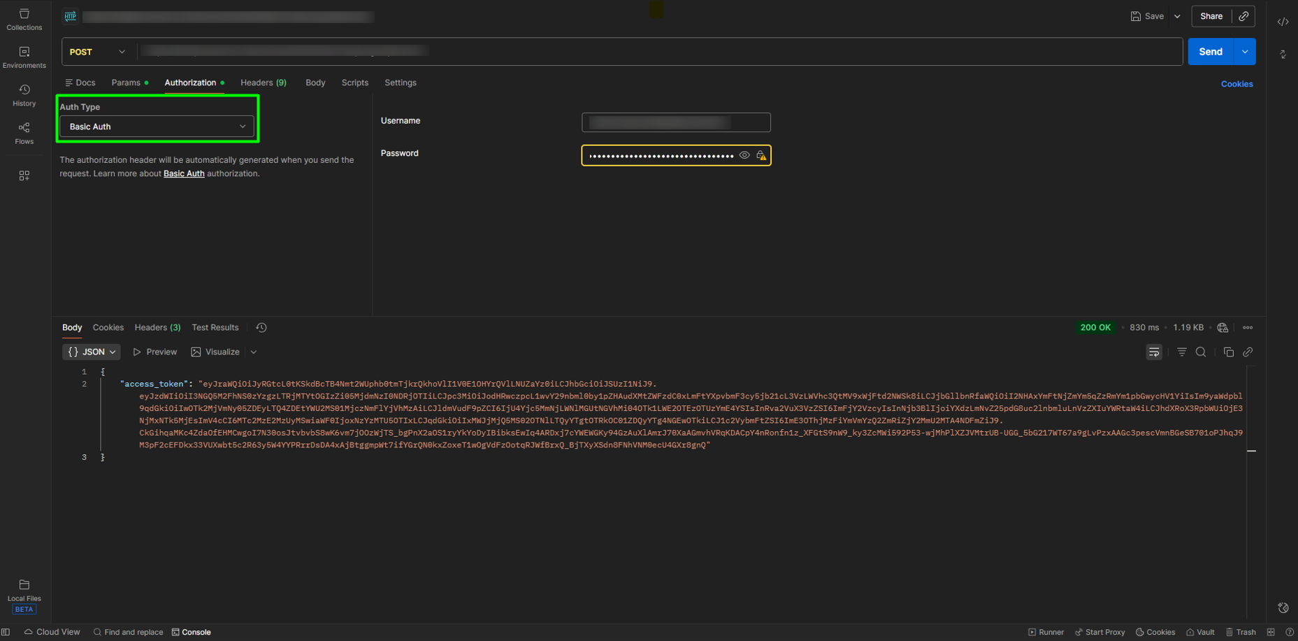Toggle word wrap in response viewer

1154,352
